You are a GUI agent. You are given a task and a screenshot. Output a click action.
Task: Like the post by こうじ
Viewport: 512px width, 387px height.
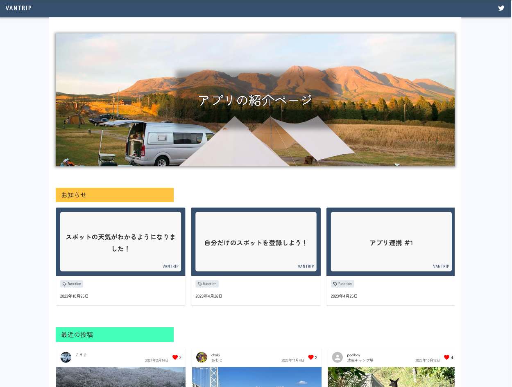point(175,357)
